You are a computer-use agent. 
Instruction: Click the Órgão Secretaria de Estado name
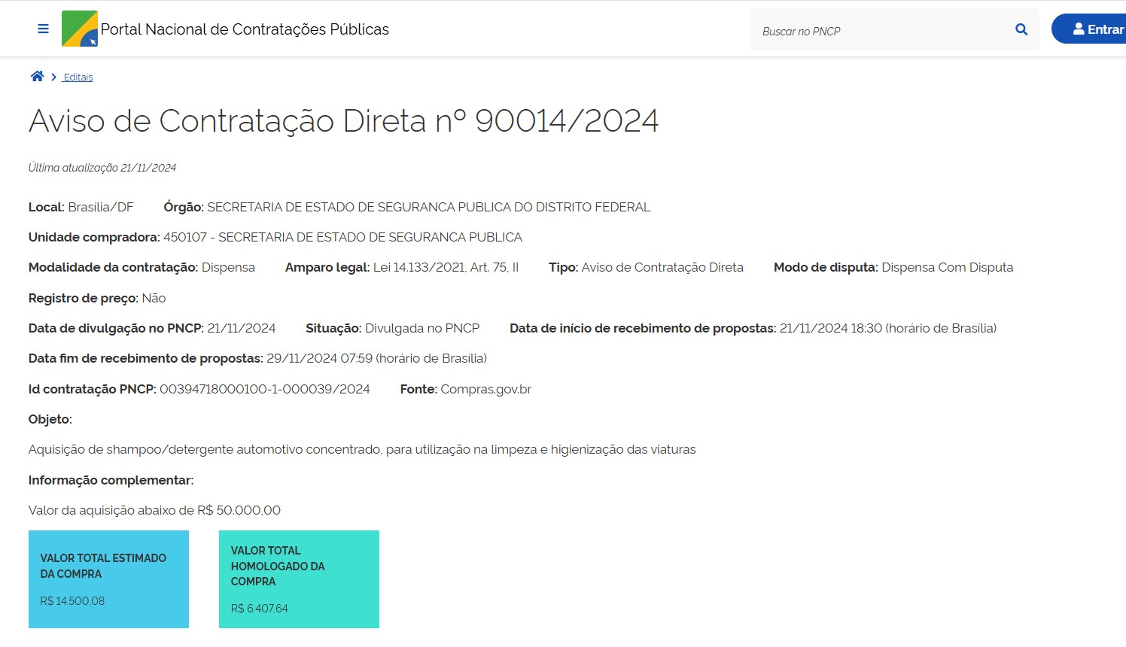tap(428, 207)
